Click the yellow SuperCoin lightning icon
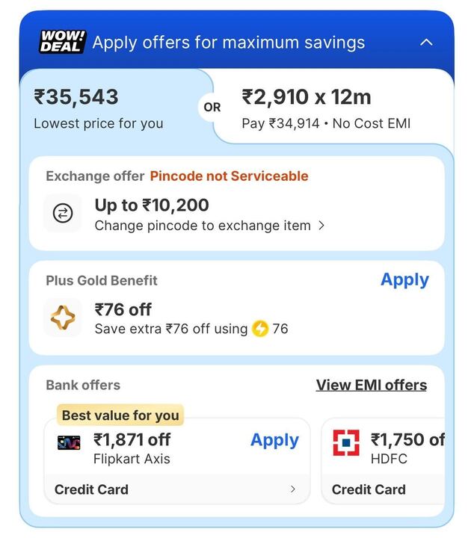The image size is (474, 538). pos(259,329)
